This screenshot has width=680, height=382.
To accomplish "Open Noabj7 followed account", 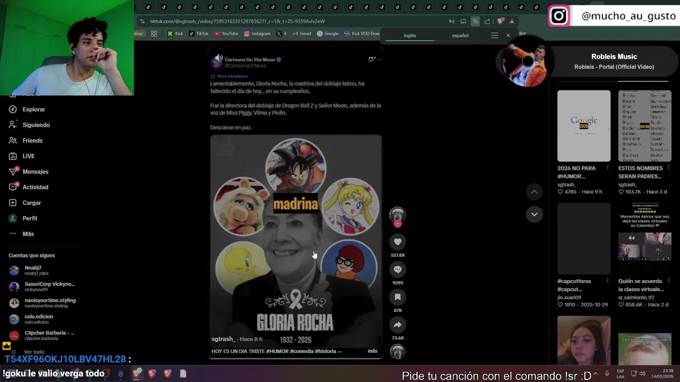I will pos(30,271).
